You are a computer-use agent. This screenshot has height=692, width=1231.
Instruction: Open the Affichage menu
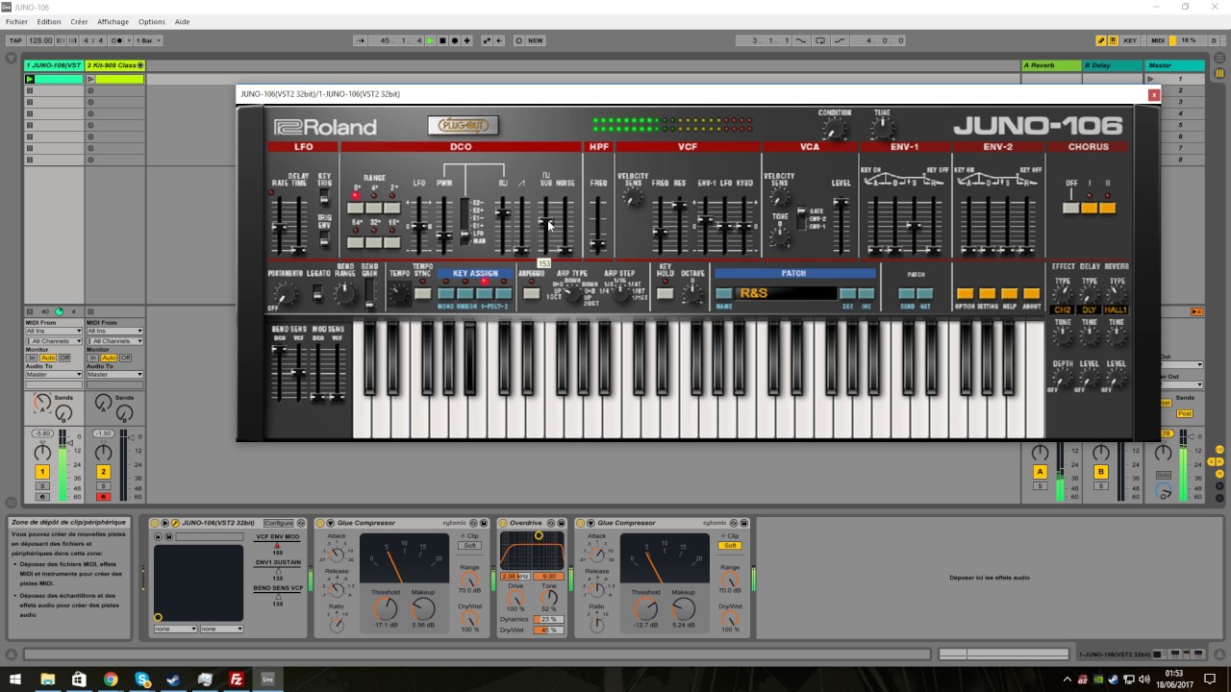pos(113,21)
